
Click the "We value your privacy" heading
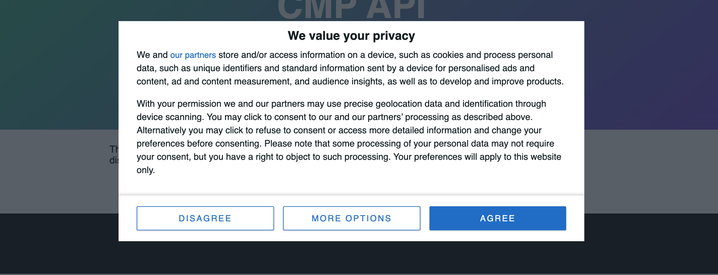coord(351,36)
